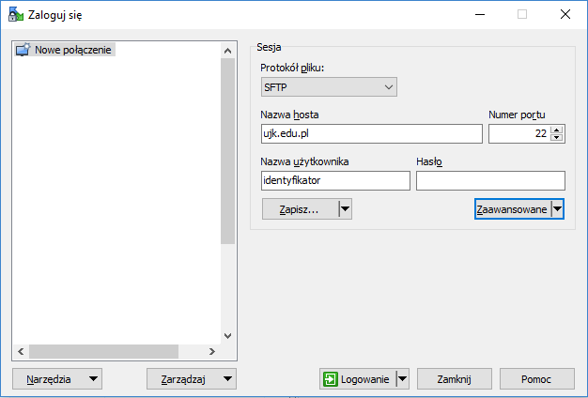Click the Pomoc button

click(x=536, y=379)
